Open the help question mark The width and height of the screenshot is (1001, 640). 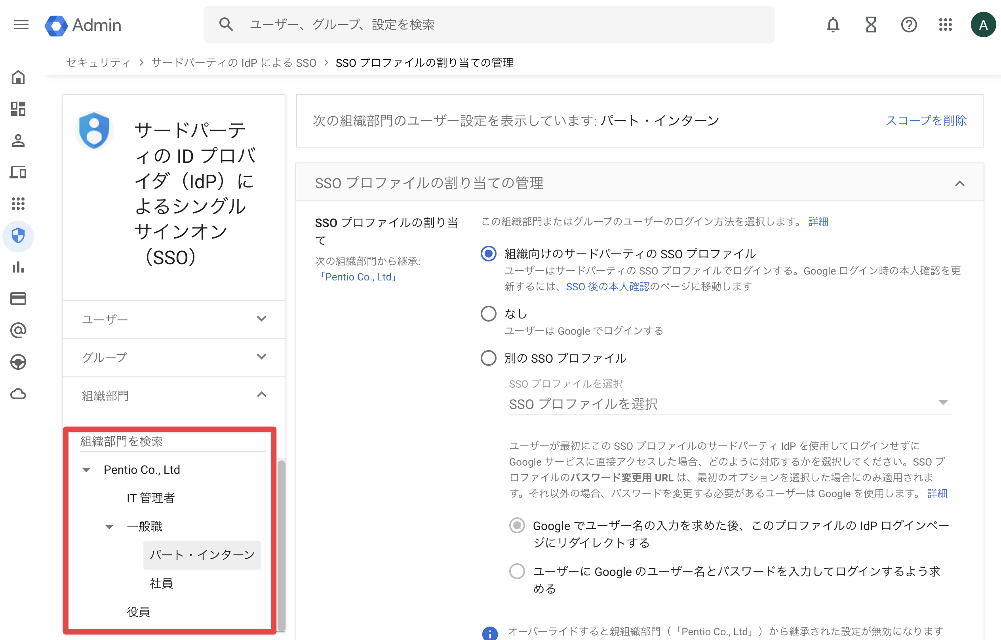tap(909, 25)
